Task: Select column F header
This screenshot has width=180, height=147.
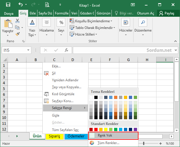Action: [110, 60]
